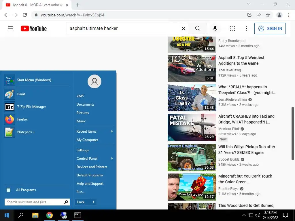Click the address bar URL
This screenshot has width=295, height=221.
point(72,15)
